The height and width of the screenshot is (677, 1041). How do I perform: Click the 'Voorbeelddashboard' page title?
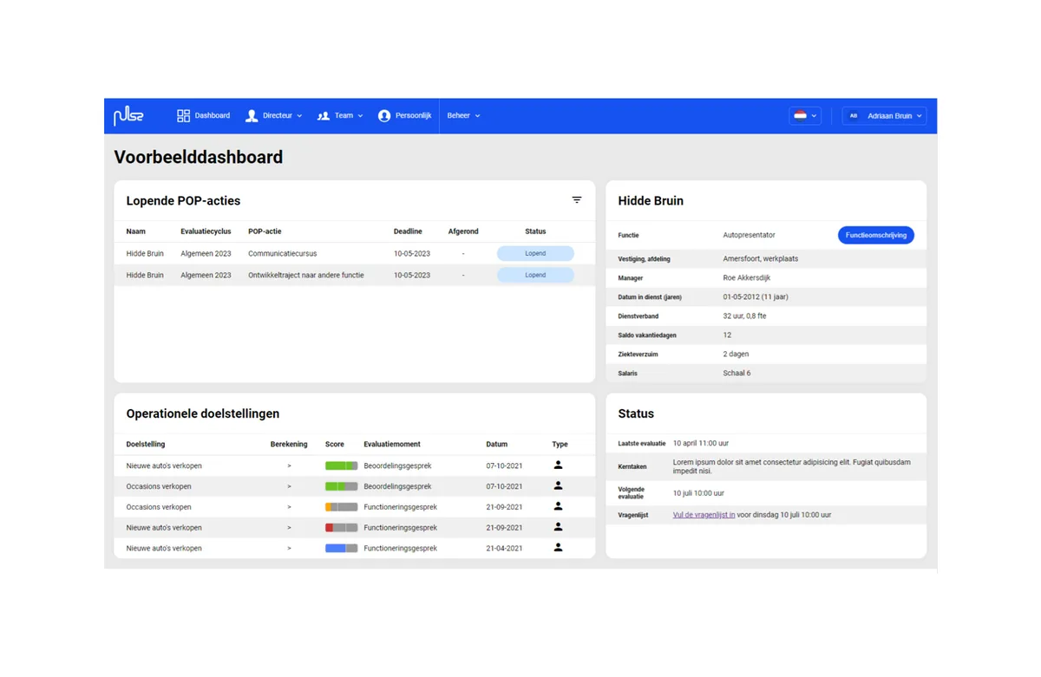(x=199, y=157)
